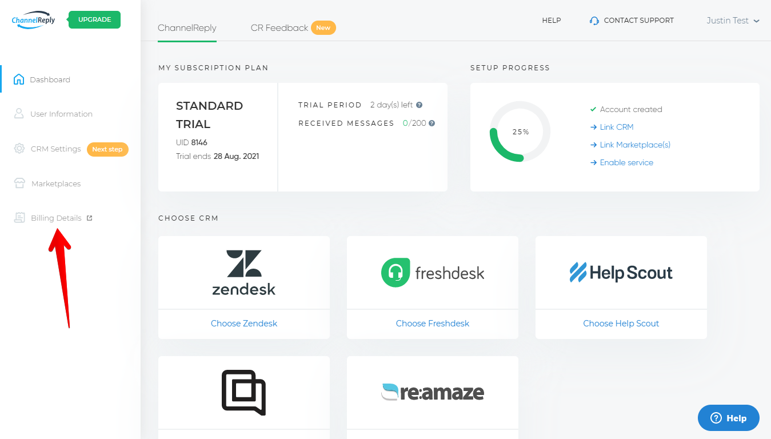This screenshot has height=439, width=771.
Task: Click the Help Scout logo
Action: pos(621,273)
